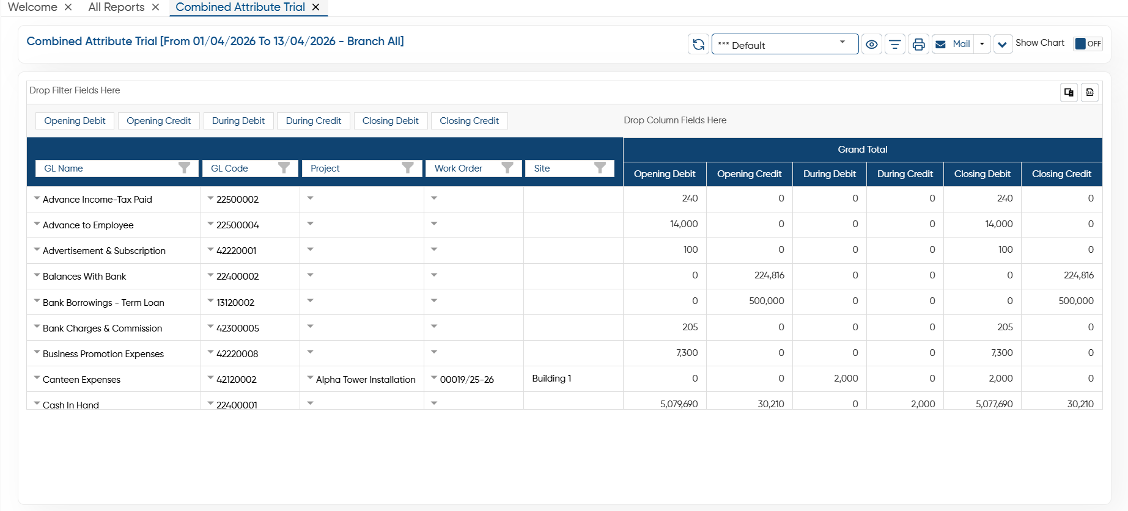Close the Welcome tab
The width and height of the screenshot is (1128, 511).
[68, 7]
